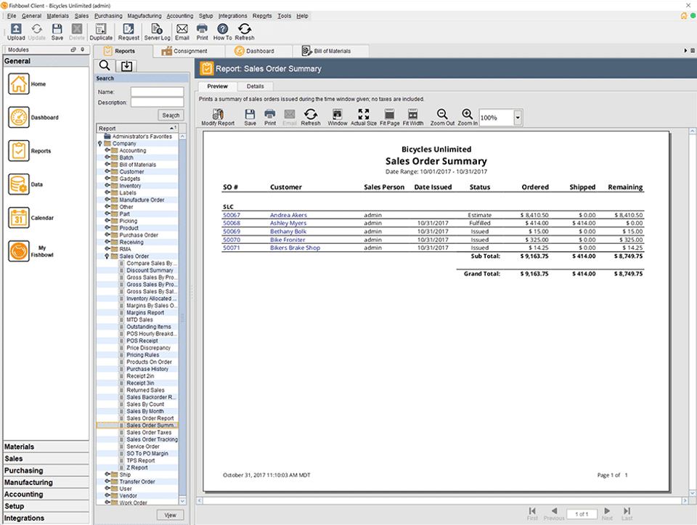This screenshot has height=525, width=697.
Task: Collapse the Company folder
Action: click(100, 144)
